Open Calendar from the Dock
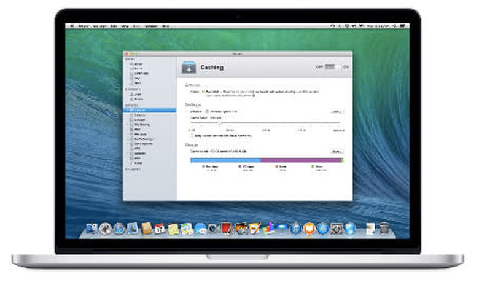 tap(159, 229)
